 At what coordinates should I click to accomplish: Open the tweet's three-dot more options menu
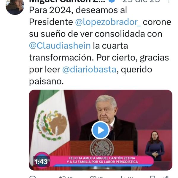coord(169,1)
